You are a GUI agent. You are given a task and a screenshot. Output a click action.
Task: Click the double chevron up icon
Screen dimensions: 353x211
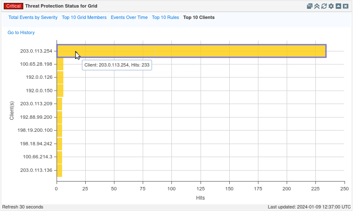pyautogui.click(x=317, y=6)
